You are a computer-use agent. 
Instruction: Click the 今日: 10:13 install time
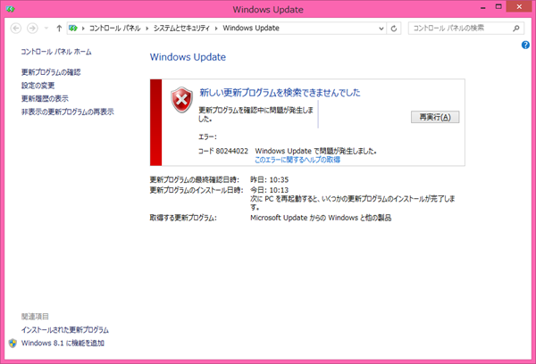[270, 190]
